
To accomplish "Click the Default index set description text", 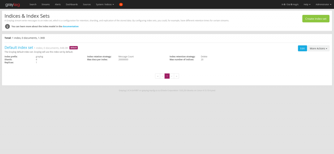I will click(39, 52).
